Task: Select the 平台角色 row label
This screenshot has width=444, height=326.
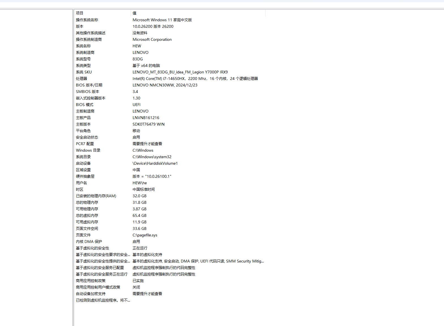Action: [x=83, y=131]
